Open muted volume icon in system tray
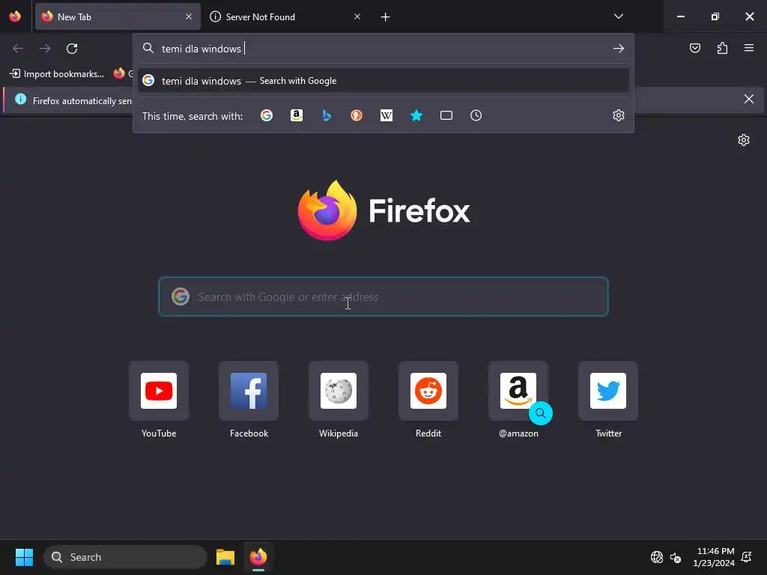Image resolution: width=767 pixels, height=575 pixels. click(x=676, y=557)
